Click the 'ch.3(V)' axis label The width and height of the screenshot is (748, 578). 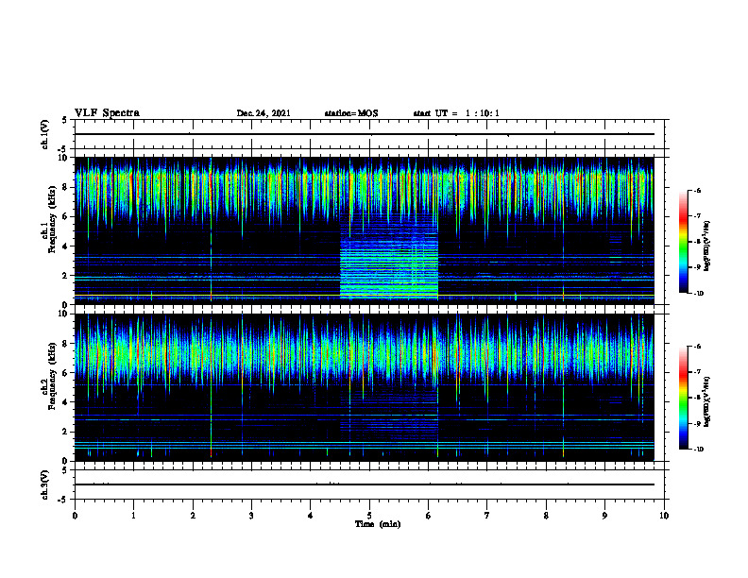[44, 484]
